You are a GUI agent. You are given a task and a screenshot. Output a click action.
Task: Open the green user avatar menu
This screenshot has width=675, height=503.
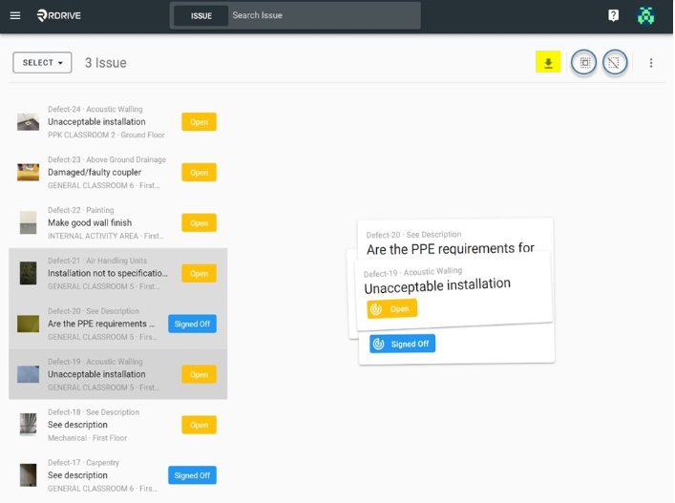click(645, 16)
